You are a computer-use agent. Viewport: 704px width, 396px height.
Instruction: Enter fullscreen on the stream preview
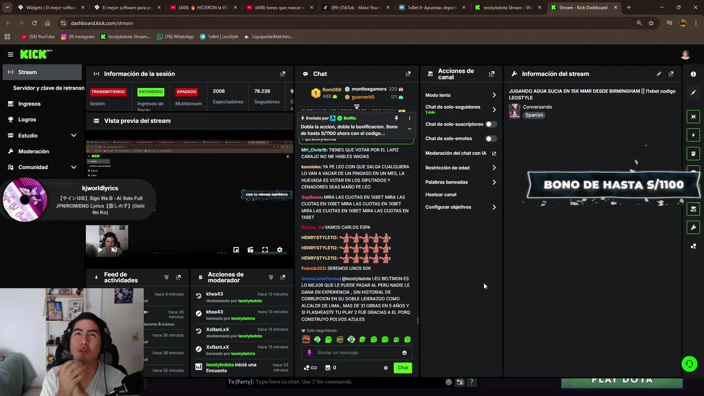265,250
